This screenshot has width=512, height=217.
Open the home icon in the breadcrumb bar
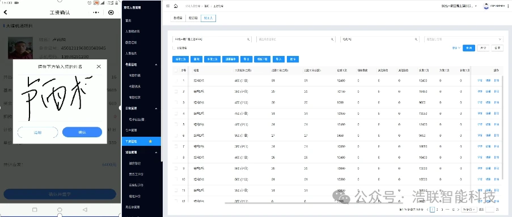point(176,6)
